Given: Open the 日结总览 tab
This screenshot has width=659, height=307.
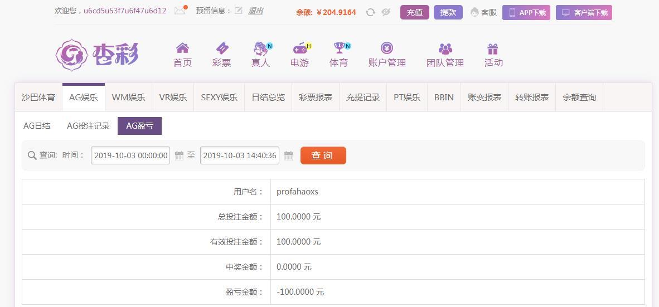Looking at the screenshot, I should [269, 98].
